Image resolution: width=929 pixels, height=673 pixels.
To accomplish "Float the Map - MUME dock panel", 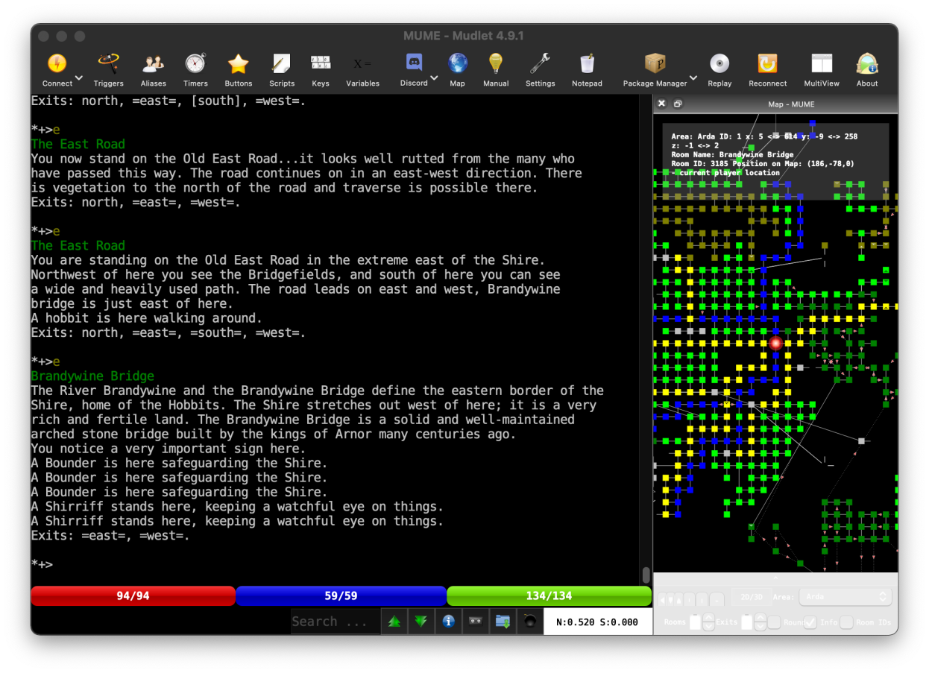I will pyautogui.click(x=678, y=104).
